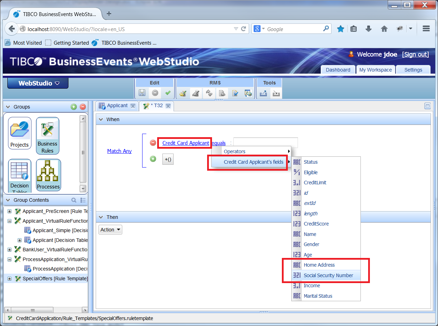This screenshot has width=438, height=326.
Task: Switch to the Applicant editor tab
Action: (117, 105)
